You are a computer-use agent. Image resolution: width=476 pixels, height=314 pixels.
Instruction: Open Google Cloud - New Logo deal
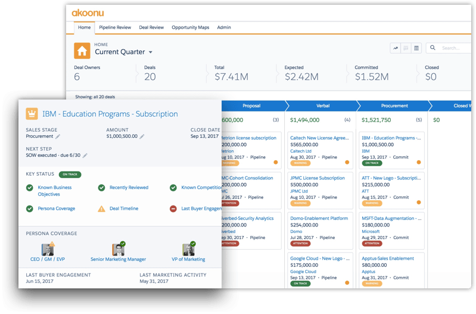pyautogui.click(x=320, y=259)
